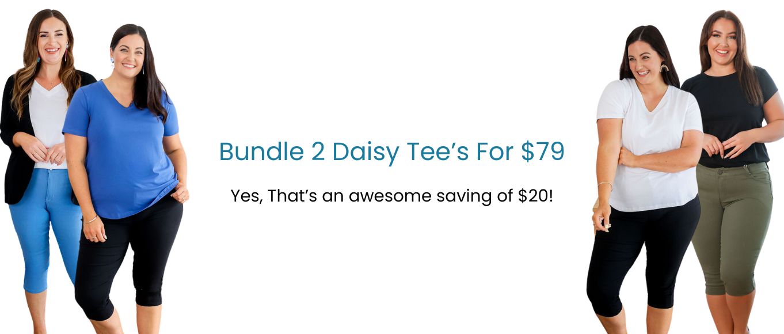Click the face of the woman in the black tee
This screenshot has height=334, width=784.
(x=722, y=41)
